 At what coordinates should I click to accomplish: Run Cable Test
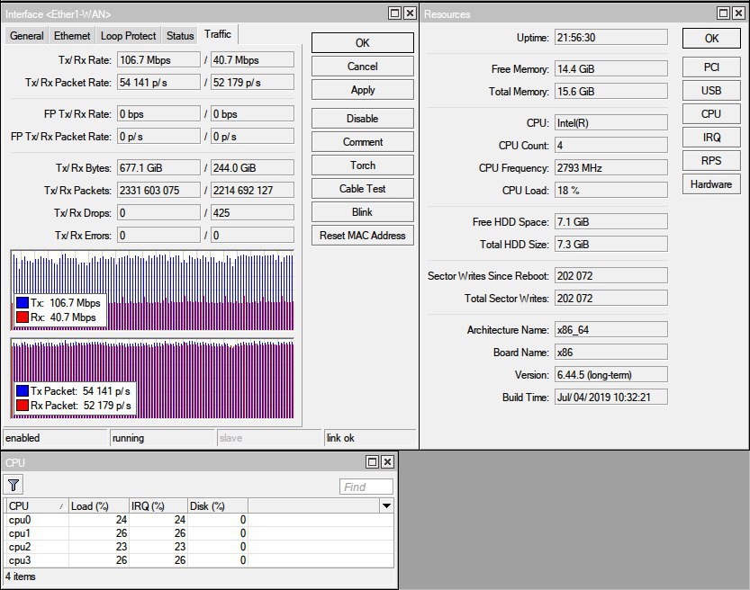pos(363,189)
